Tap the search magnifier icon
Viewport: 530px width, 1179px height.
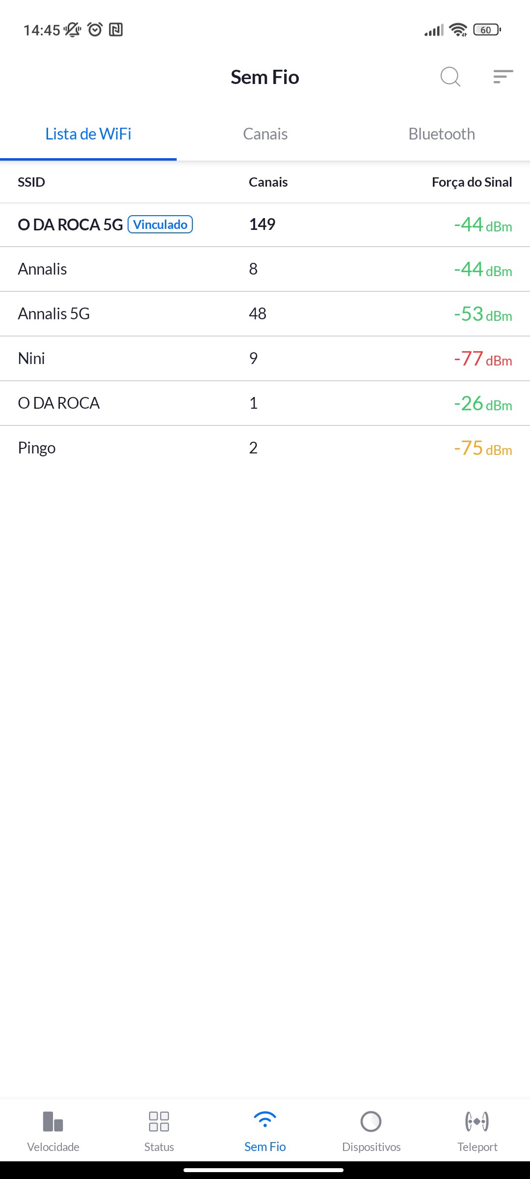coord(450,77)
